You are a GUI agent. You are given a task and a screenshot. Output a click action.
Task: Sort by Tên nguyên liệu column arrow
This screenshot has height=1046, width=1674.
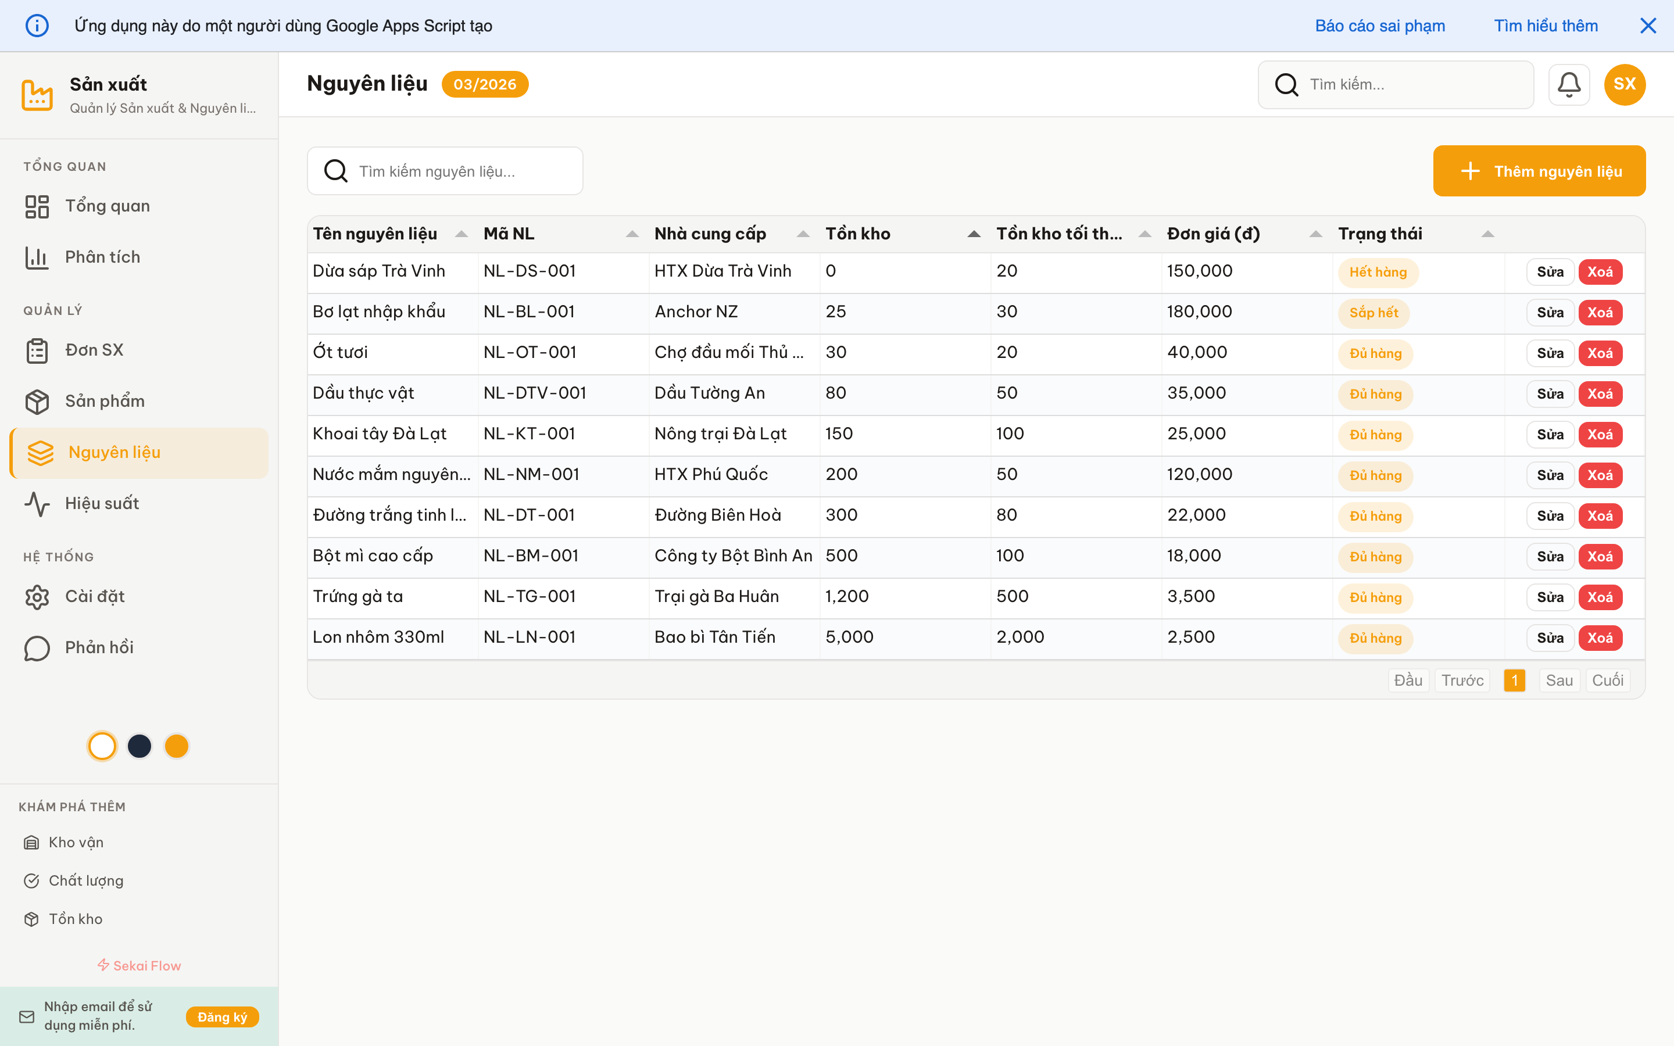[461, 234]
